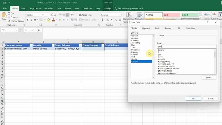Click the category list scroll down arrow
This screenshot has height=125, width=222.
154,77
